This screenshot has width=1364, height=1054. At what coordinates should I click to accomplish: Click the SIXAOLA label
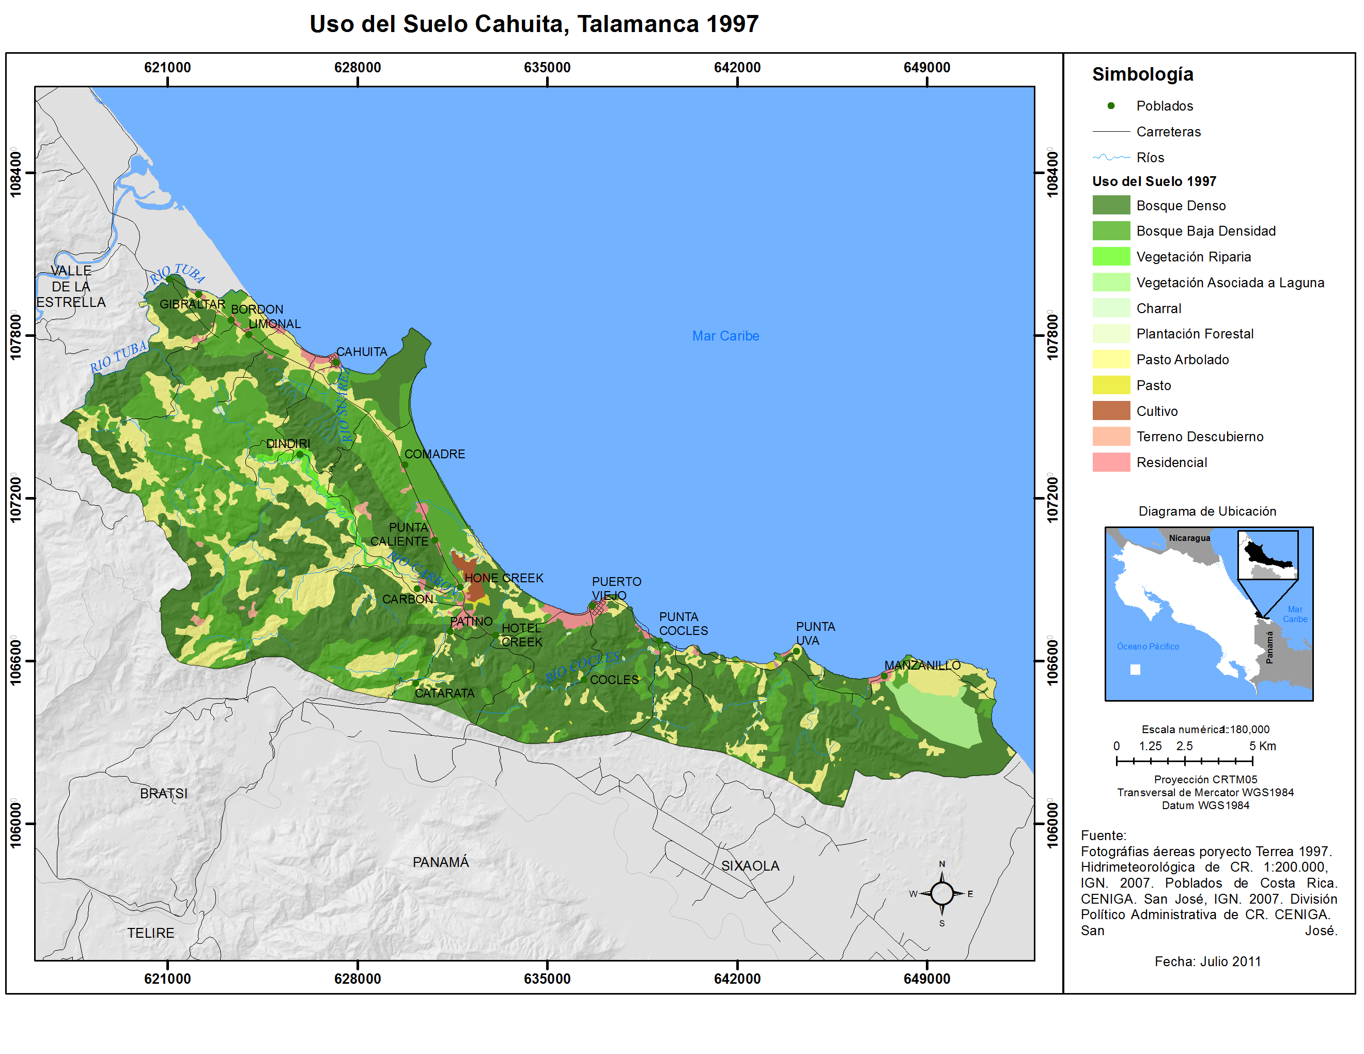pyautogui.click(x=750, y=865)
